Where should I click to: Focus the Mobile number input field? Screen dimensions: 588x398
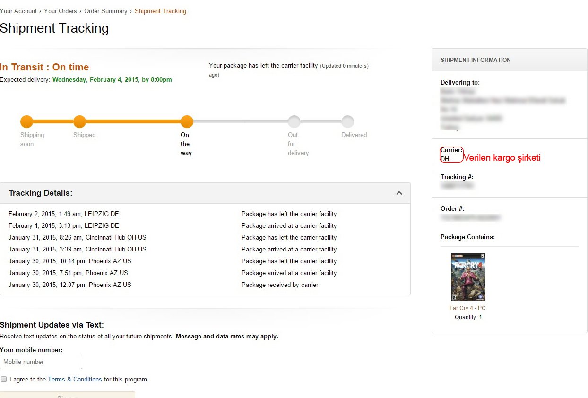click(41, 362)
